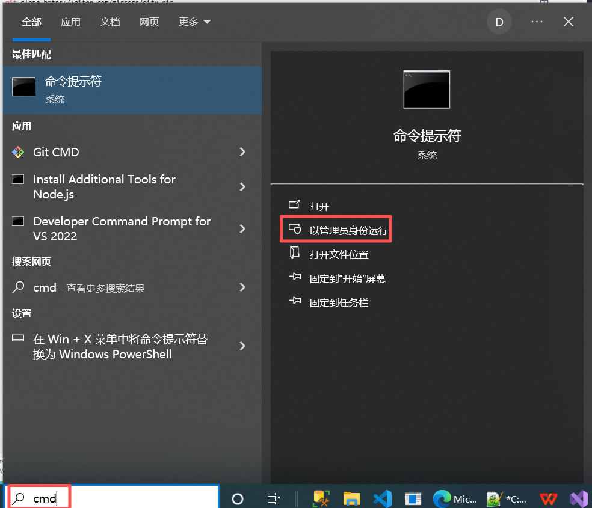Open Cortana circle on the taskbar
Viewport: 592px width, 508px height.
click(238, 499)
